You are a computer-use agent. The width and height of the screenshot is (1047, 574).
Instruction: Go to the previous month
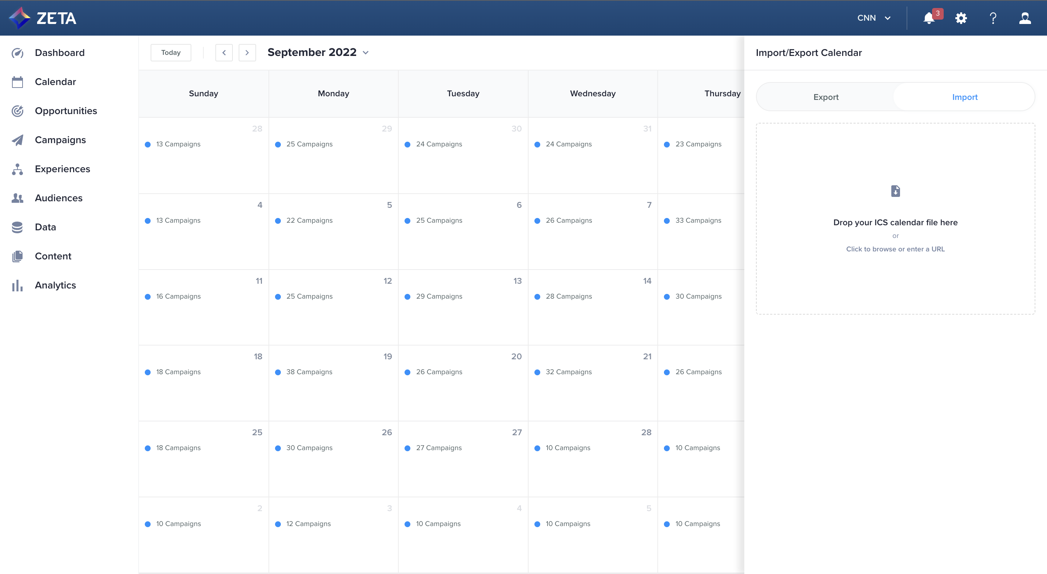pos(224,53)
